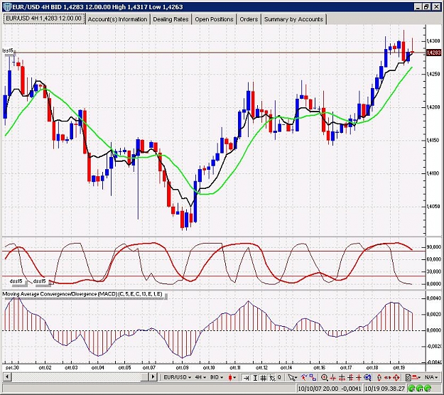Click the checklist properties icon
The height and width of the screenshot is (395, 444).
click(408, 378)
